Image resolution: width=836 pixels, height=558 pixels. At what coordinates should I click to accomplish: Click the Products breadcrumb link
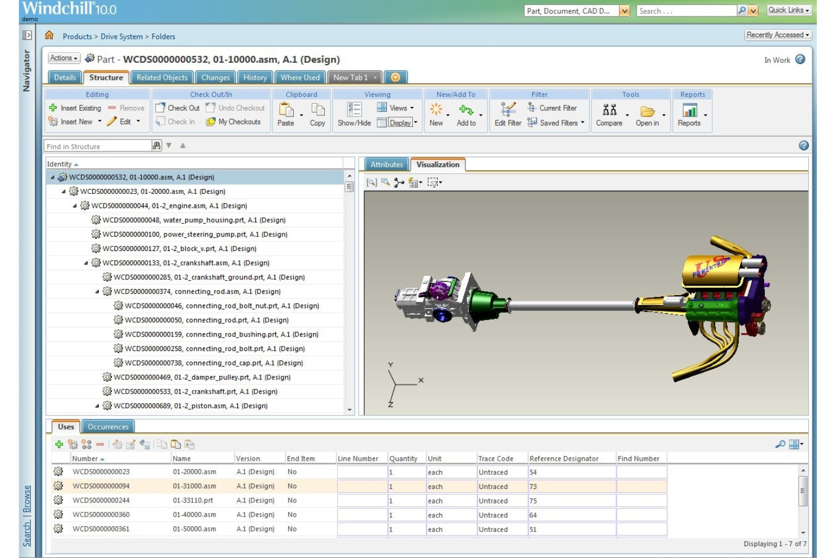click(77, 37)
